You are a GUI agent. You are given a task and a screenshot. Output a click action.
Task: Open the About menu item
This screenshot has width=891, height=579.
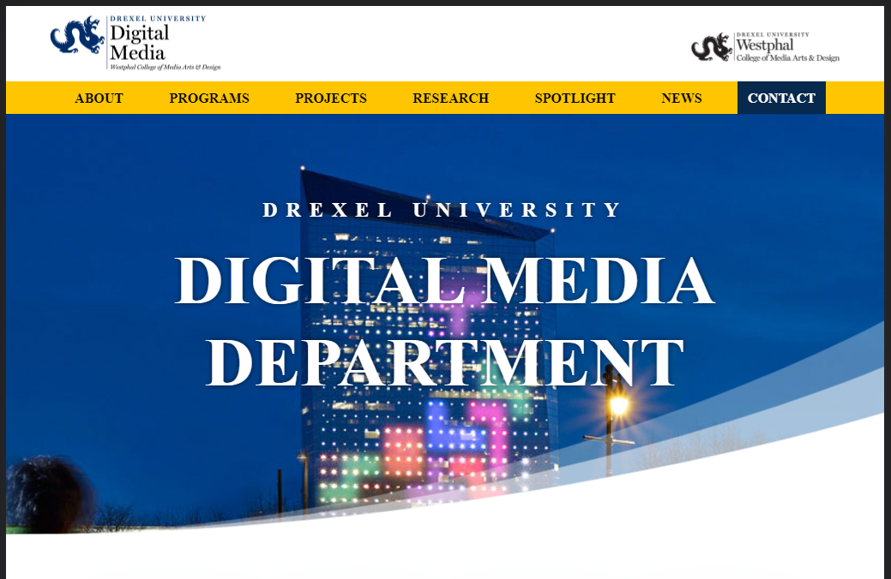99,98
